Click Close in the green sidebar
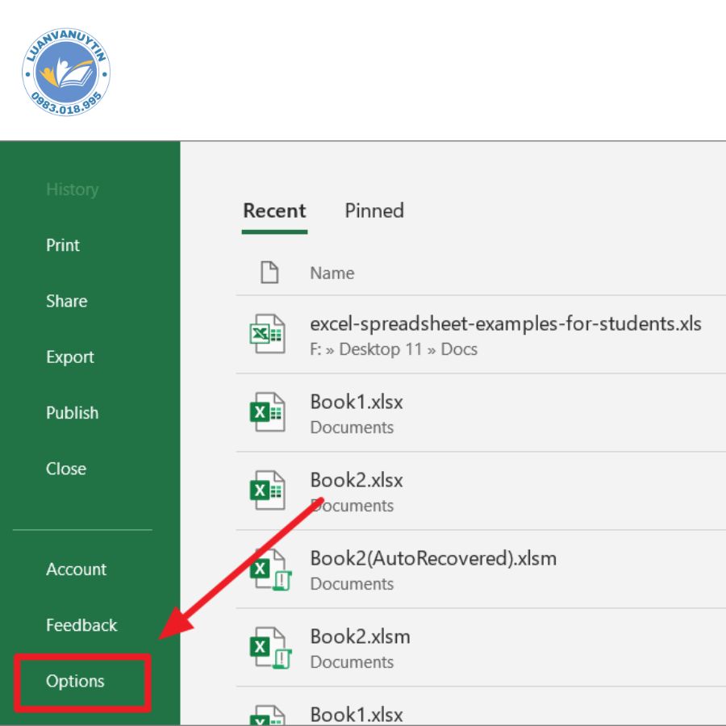This screenshot has height=726, width=726. [x=66, y=469]
